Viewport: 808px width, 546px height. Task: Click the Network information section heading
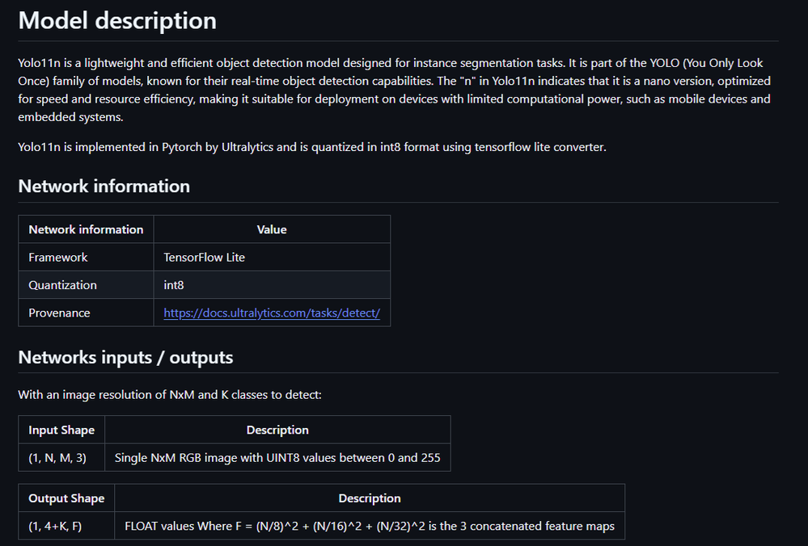[x=104, y=186]
